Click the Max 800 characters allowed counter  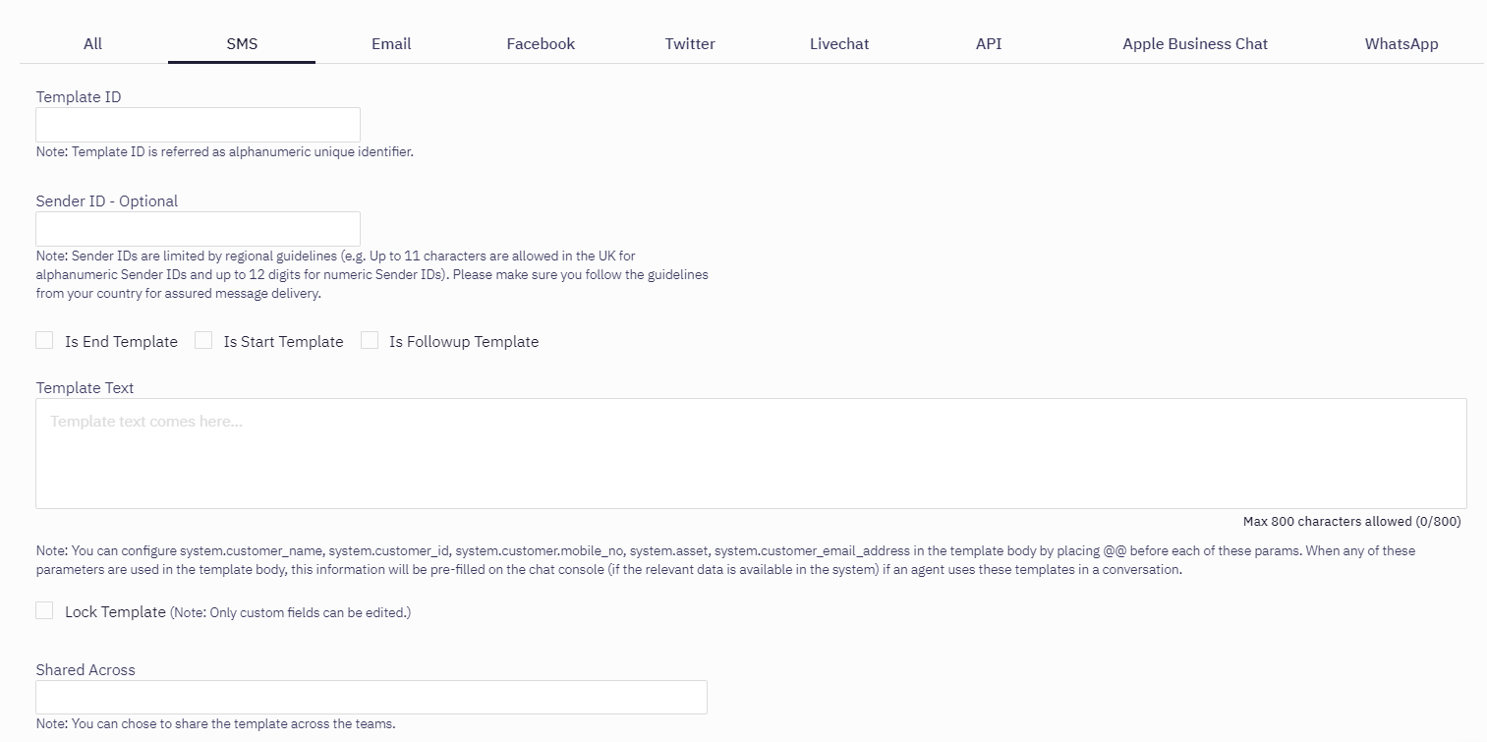1352,522
